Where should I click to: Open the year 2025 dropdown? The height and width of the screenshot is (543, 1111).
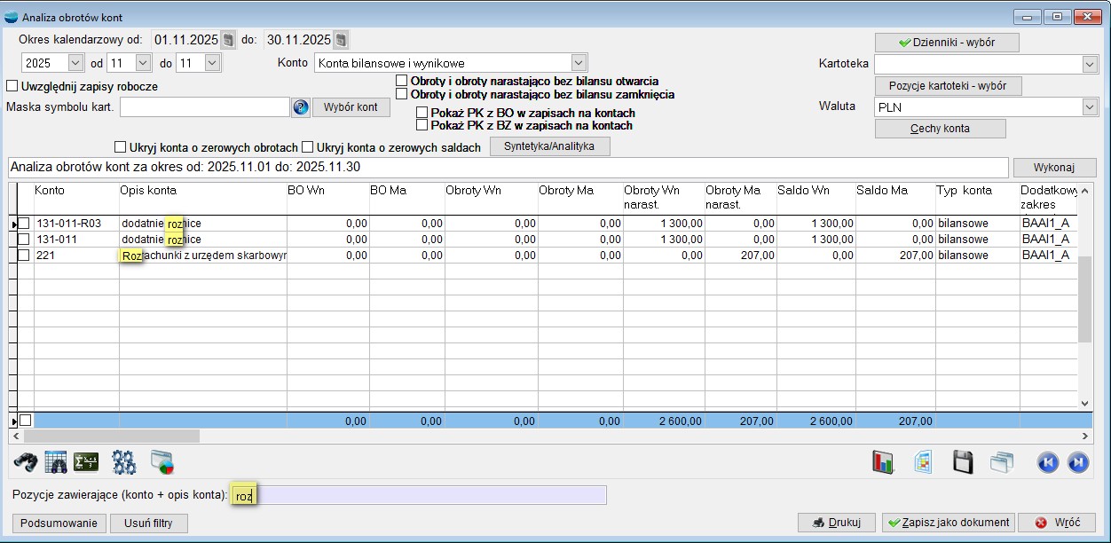(75, 63)
